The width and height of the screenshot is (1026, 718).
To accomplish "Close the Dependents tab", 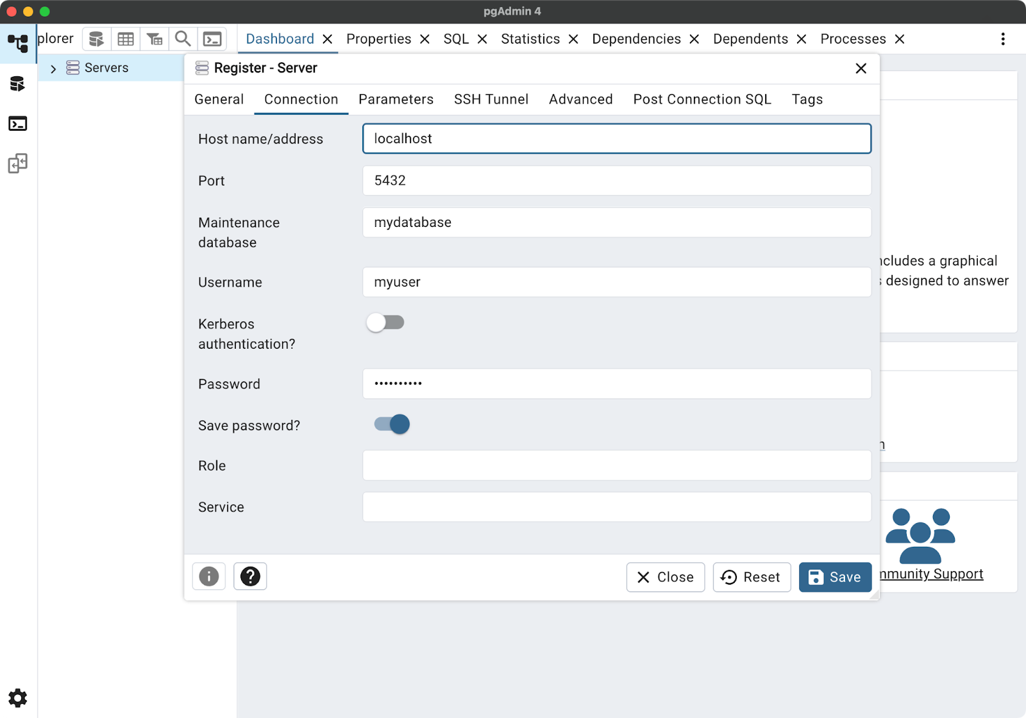I will point(802,39).
